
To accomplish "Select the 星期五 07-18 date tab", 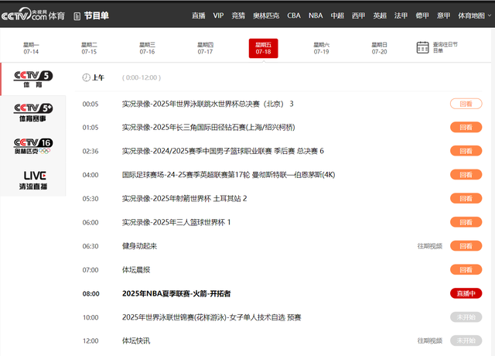I will pos(263,48).
